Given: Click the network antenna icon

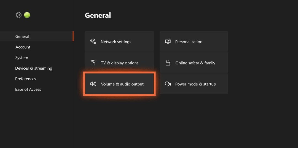Looking at the screenshot, I should click(x=93, y=42).
